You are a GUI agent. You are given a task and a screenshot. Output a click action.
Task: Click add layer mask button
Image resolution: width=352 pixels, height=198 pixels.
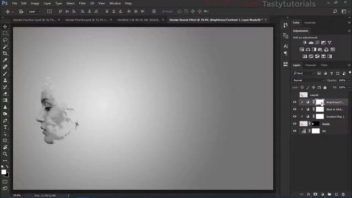click(x=315, y=194)
